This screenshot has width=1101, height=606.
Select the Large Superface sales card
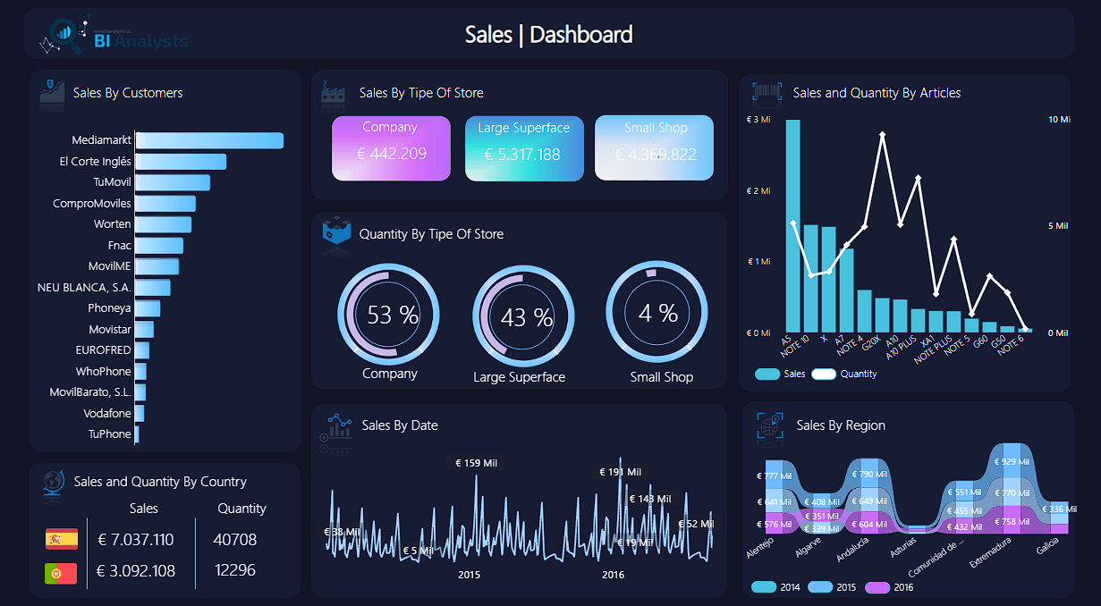coord(523,148)
